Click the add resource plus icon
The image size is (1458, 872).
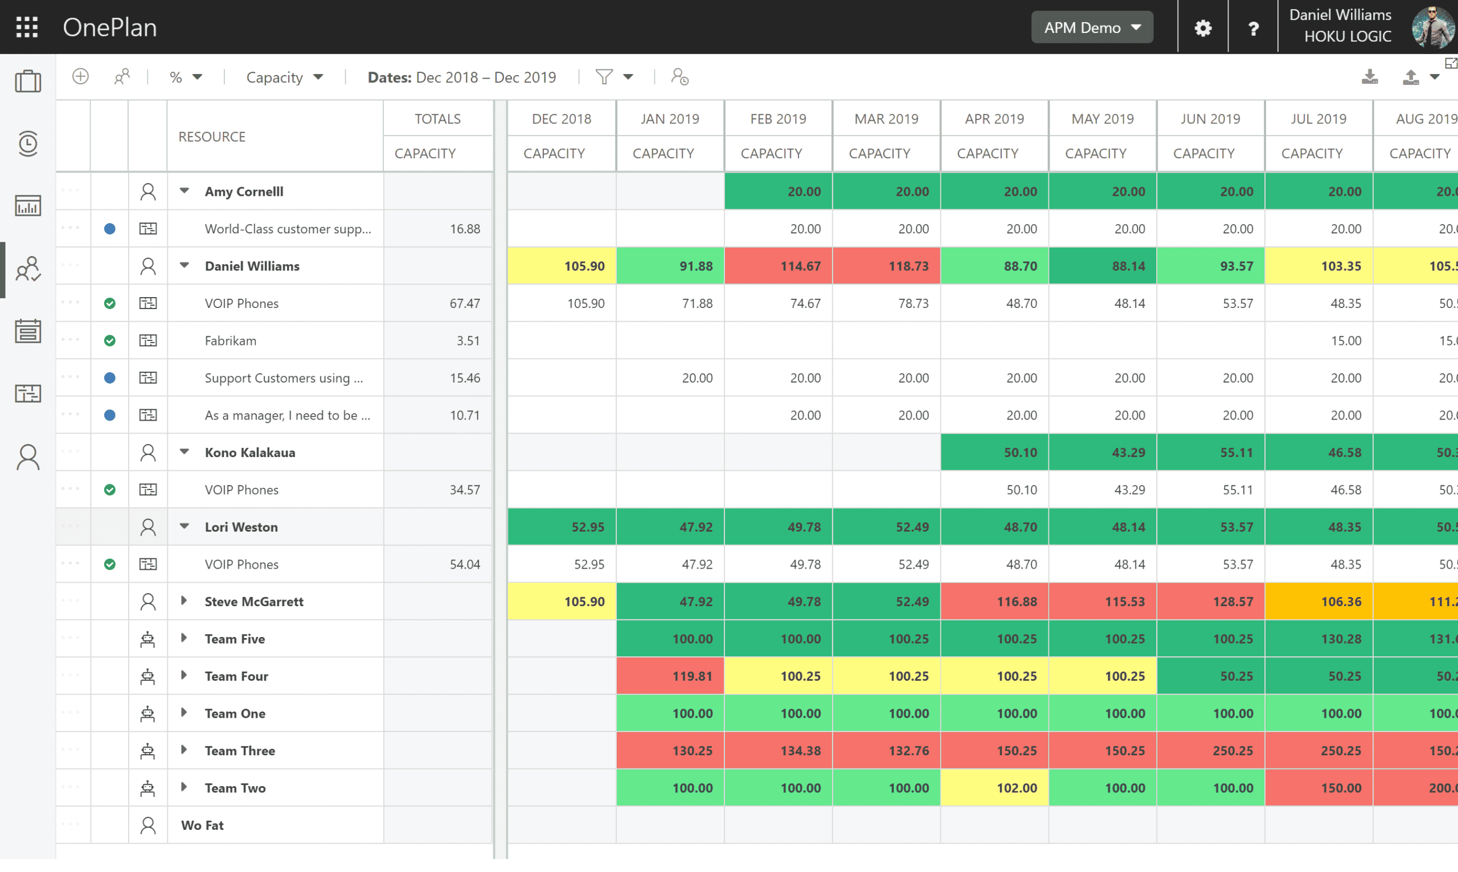(80, 76)
